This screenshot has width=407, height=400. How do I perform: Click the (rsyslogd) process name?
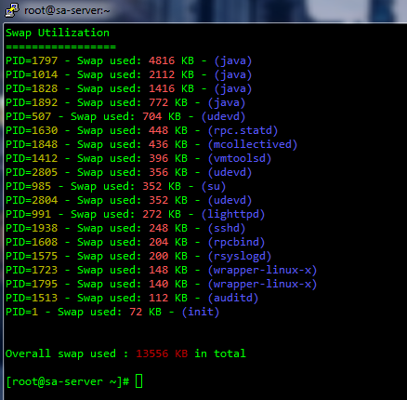[240, 256]
